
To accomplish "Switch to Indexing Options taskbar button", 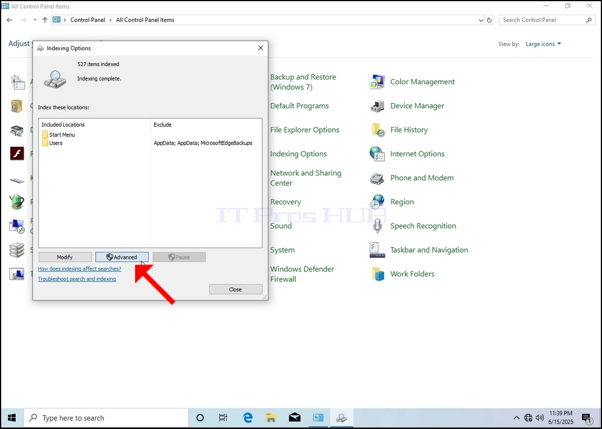I will (341, 418).
